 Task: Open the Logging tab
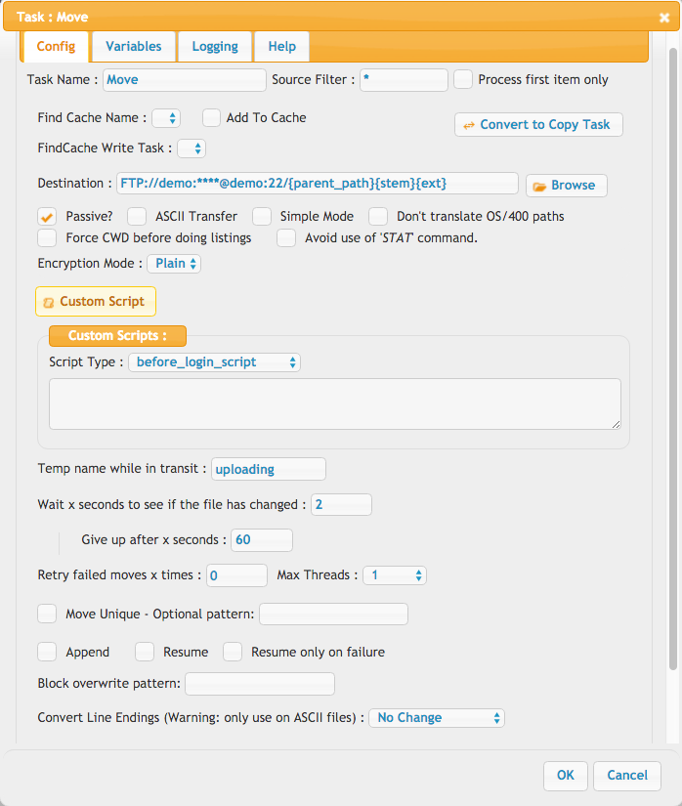click(215, 47)
